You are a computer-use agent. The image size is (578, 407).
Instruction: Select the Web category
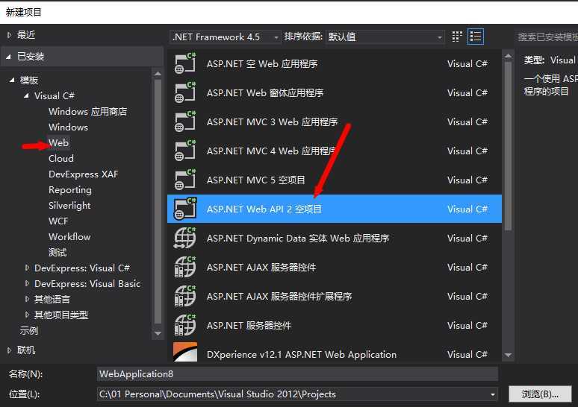click(x=58, y=143)
